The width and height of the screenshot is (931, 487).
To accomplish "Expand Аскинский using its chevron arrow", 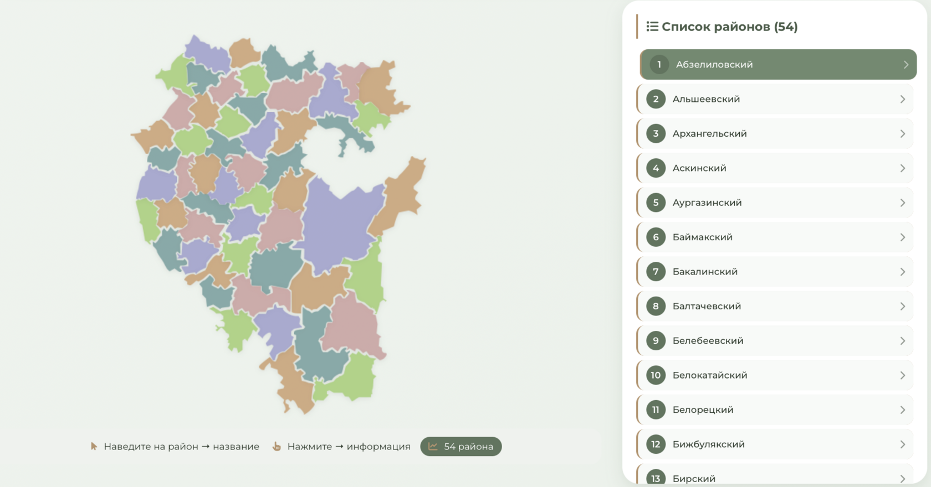I will [x=902, y=168].
